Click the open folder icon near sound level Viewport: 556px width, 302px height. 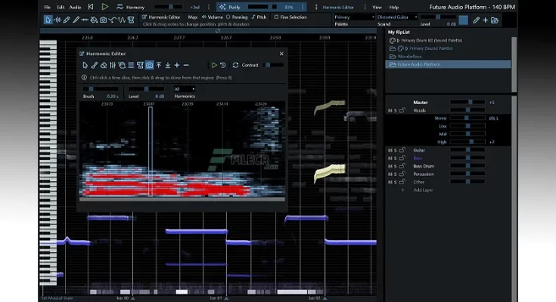coord(494,20)
